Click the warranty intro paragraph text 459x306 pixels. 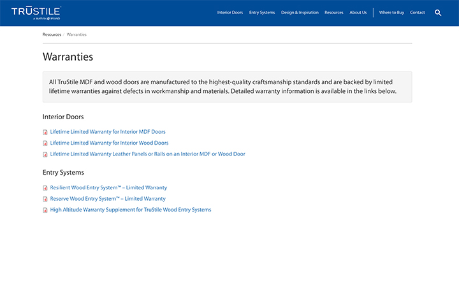[x=222, y=87]
